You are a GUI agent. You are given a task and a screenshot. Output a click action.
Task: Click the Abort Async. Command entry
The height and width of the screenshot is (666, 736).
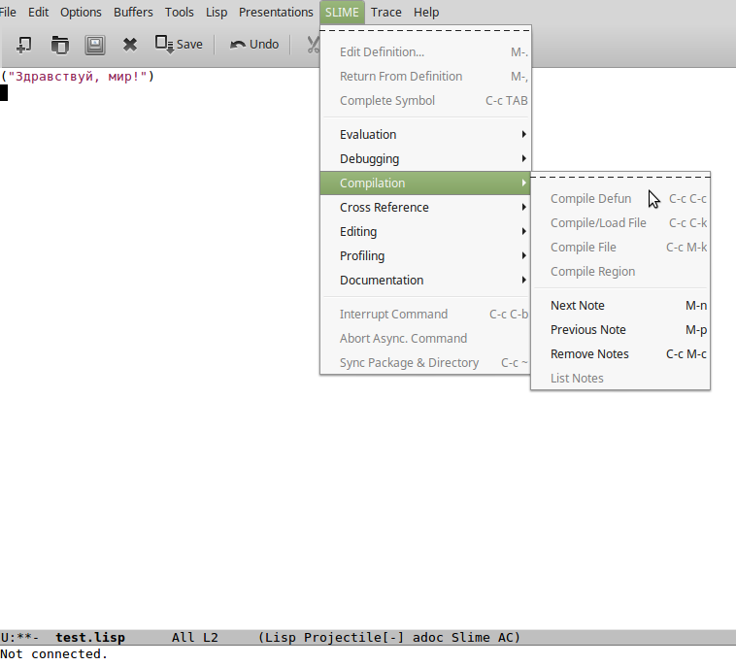(425, 339)
